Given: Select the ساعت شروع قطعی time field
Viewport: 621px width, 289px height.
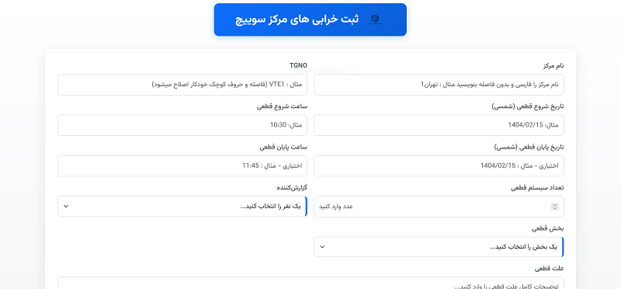Looking at the screenshot, I should (182, 125).
